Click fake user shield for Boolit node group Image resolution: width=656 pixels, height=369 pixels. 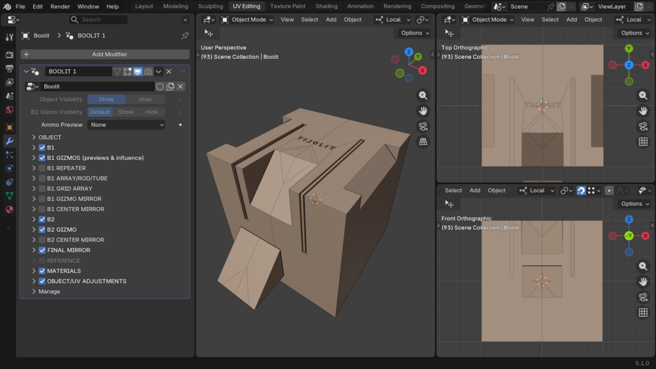(x=160, y=87)
